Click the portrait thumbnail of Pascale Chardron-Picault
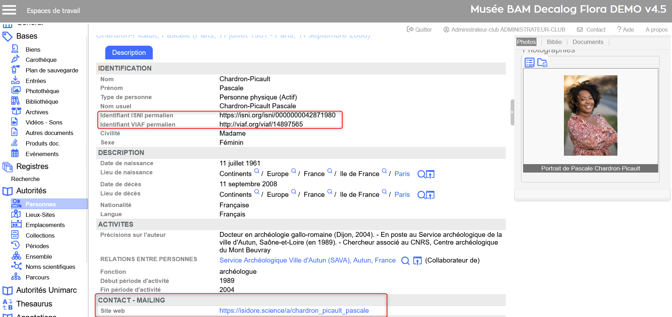Viewport: 672px width, 317px height. pyautogui.click(x=590, y=115)
